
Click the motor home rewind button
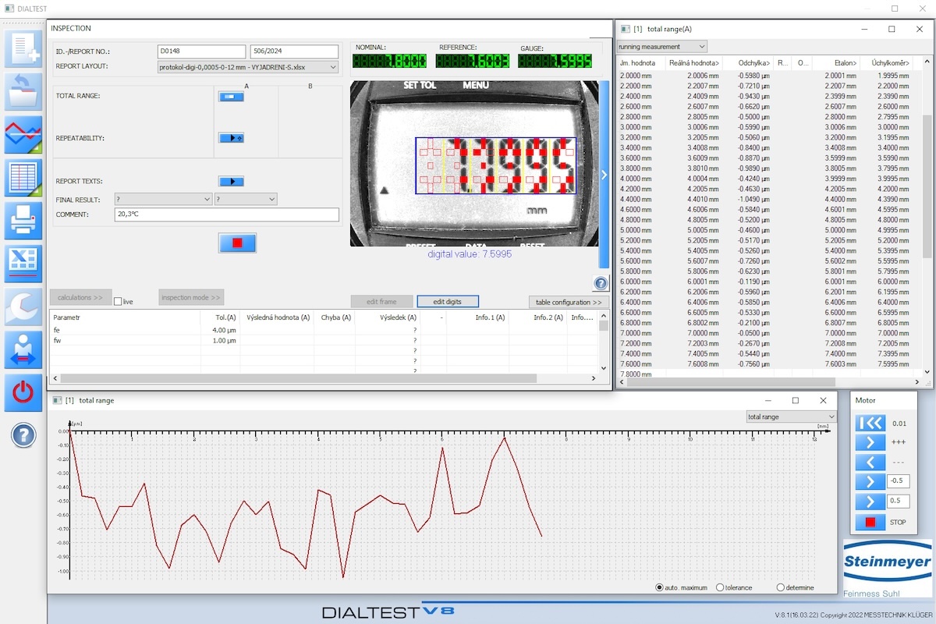(x=870, y=423)
